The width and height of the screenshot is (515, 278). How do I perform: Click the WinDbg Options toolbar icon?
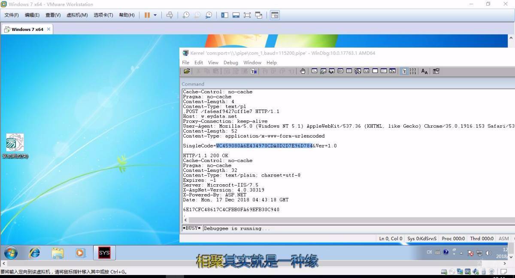click(x=436, y=71)
